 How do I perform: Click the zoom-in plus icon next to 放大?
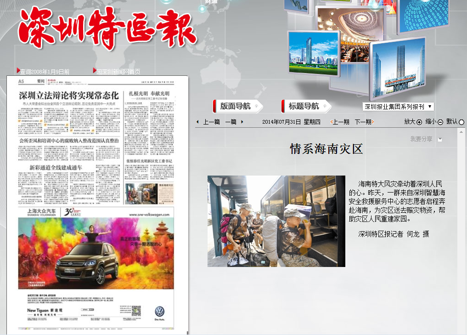(x=419, y=122)
